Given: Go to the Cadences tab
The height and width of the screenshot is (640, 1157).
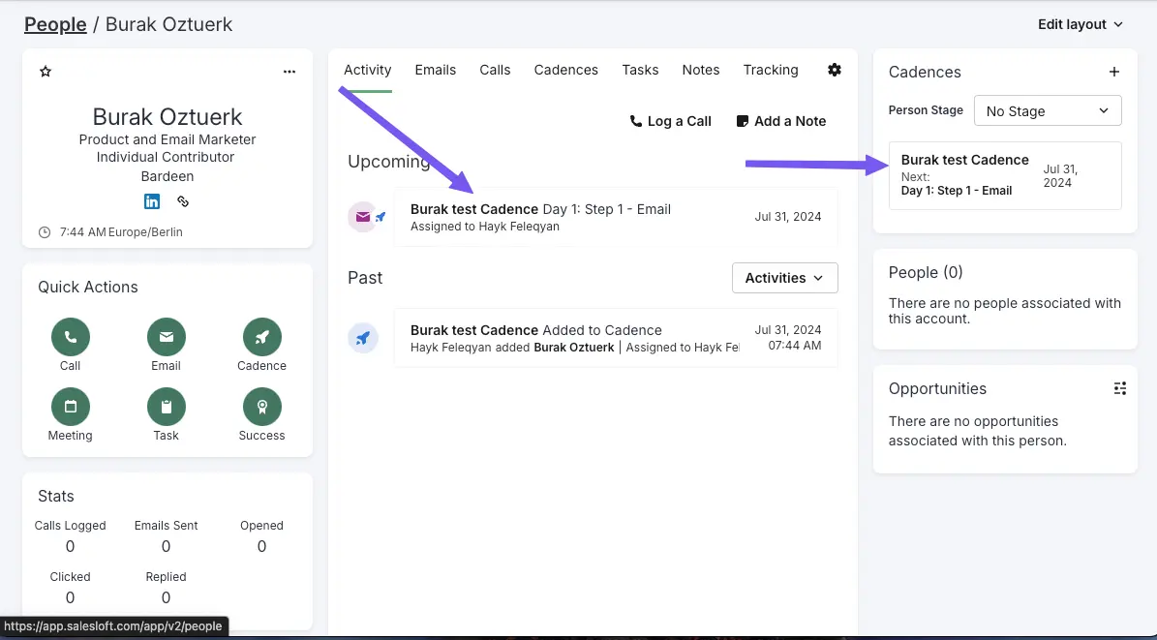Looking at the screenshot, I should click(x=566, y=70).
